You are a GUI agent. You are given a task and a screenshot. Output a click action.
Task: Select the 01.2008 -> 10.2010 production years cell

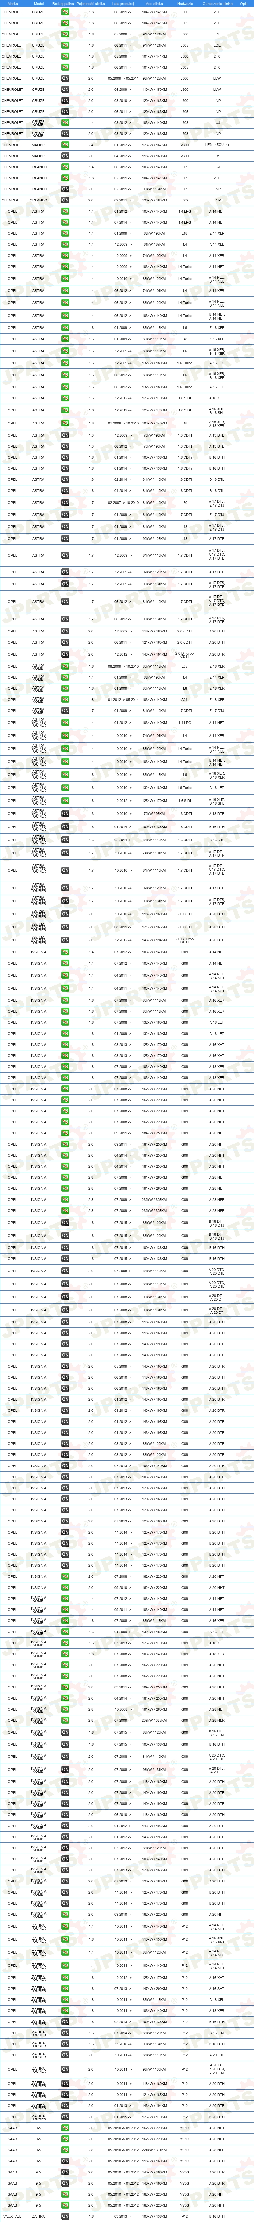(x=123, y=424)
